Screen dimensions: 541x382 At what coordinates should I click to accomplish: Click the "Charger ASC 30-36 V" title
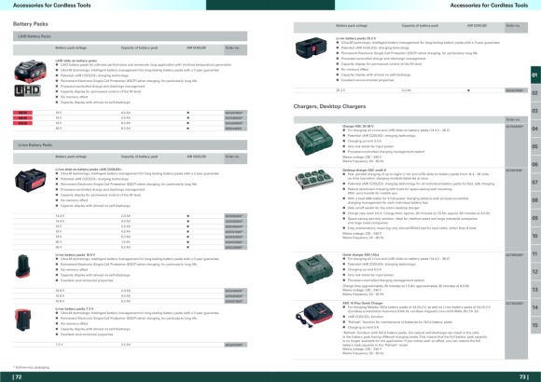click(358, 126)
